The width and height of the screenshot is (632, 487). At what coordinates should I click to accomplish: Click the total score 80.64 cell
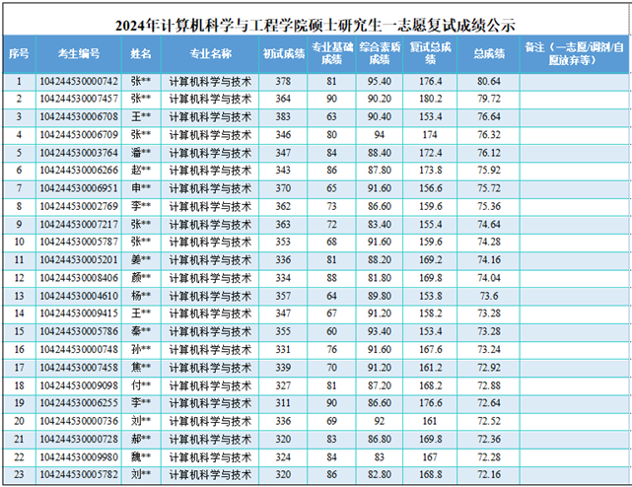488,81
